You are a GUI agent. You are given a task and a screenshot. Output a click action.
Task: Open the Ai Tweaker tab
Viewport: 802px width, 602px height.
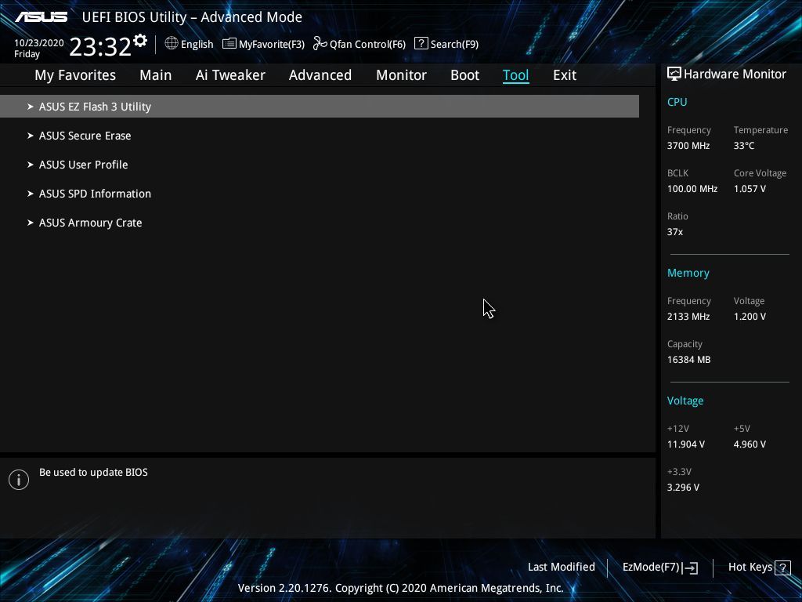[230, 75]
